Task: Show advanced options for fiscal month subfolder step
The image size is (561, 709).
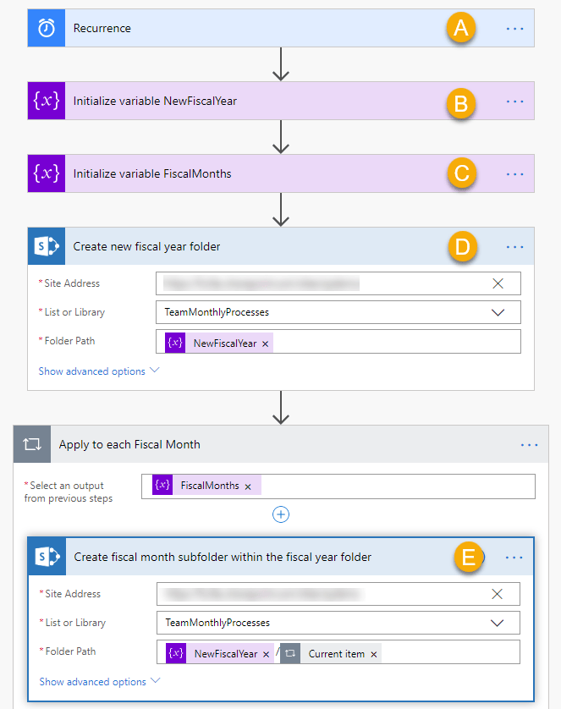Action: point(100,681)
